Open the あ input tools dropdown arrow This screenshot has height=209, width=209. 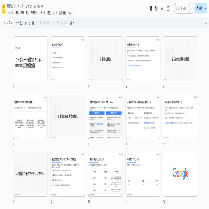pos(74,23)
